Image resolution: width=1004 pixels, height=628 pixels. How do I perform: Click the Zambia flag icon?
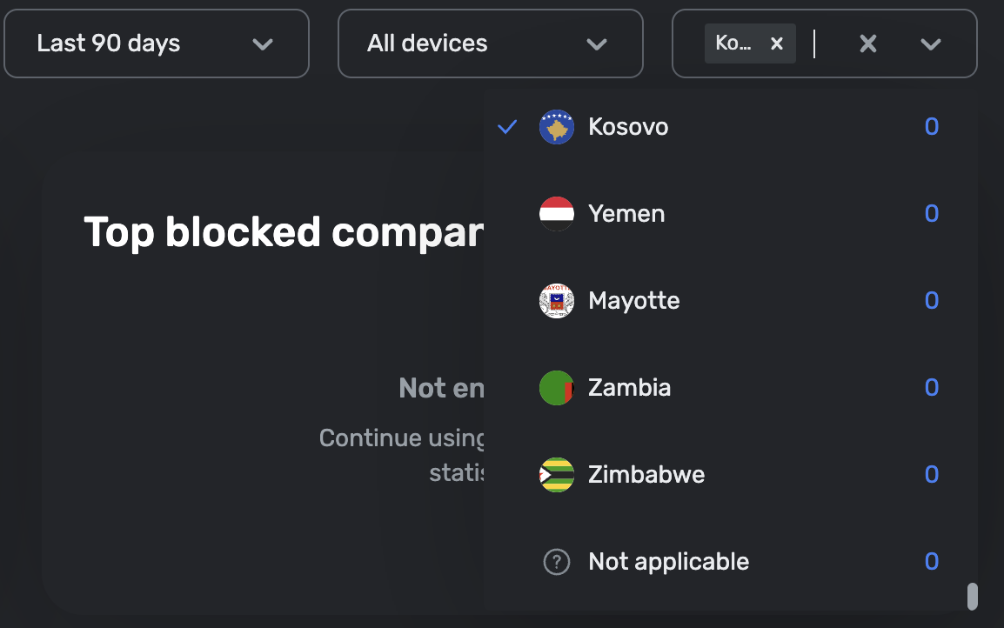point(557,388)
